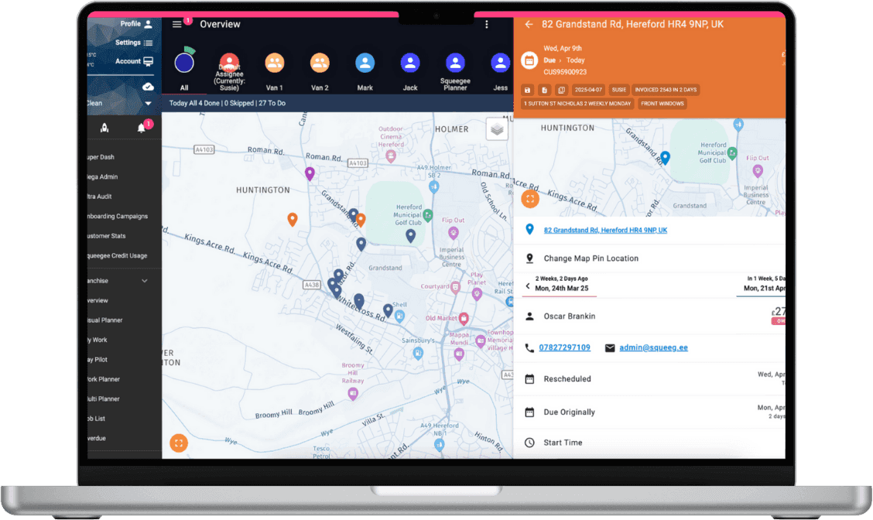Expand the Franchise section chevron
The height and width of the screenshot is (520, 873).
click(145, 281)
